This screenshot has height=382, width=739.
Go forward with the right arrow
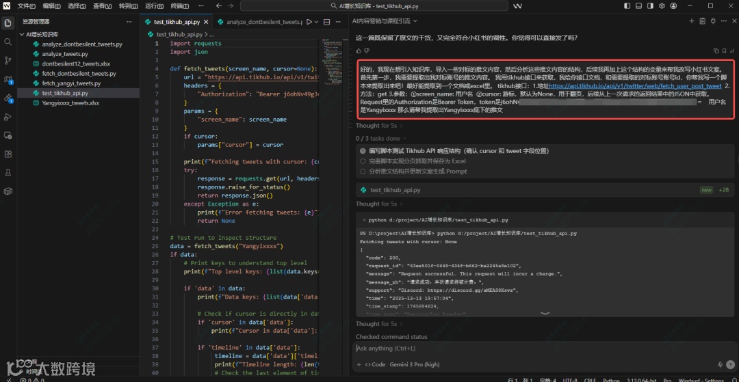click(230, 6)
